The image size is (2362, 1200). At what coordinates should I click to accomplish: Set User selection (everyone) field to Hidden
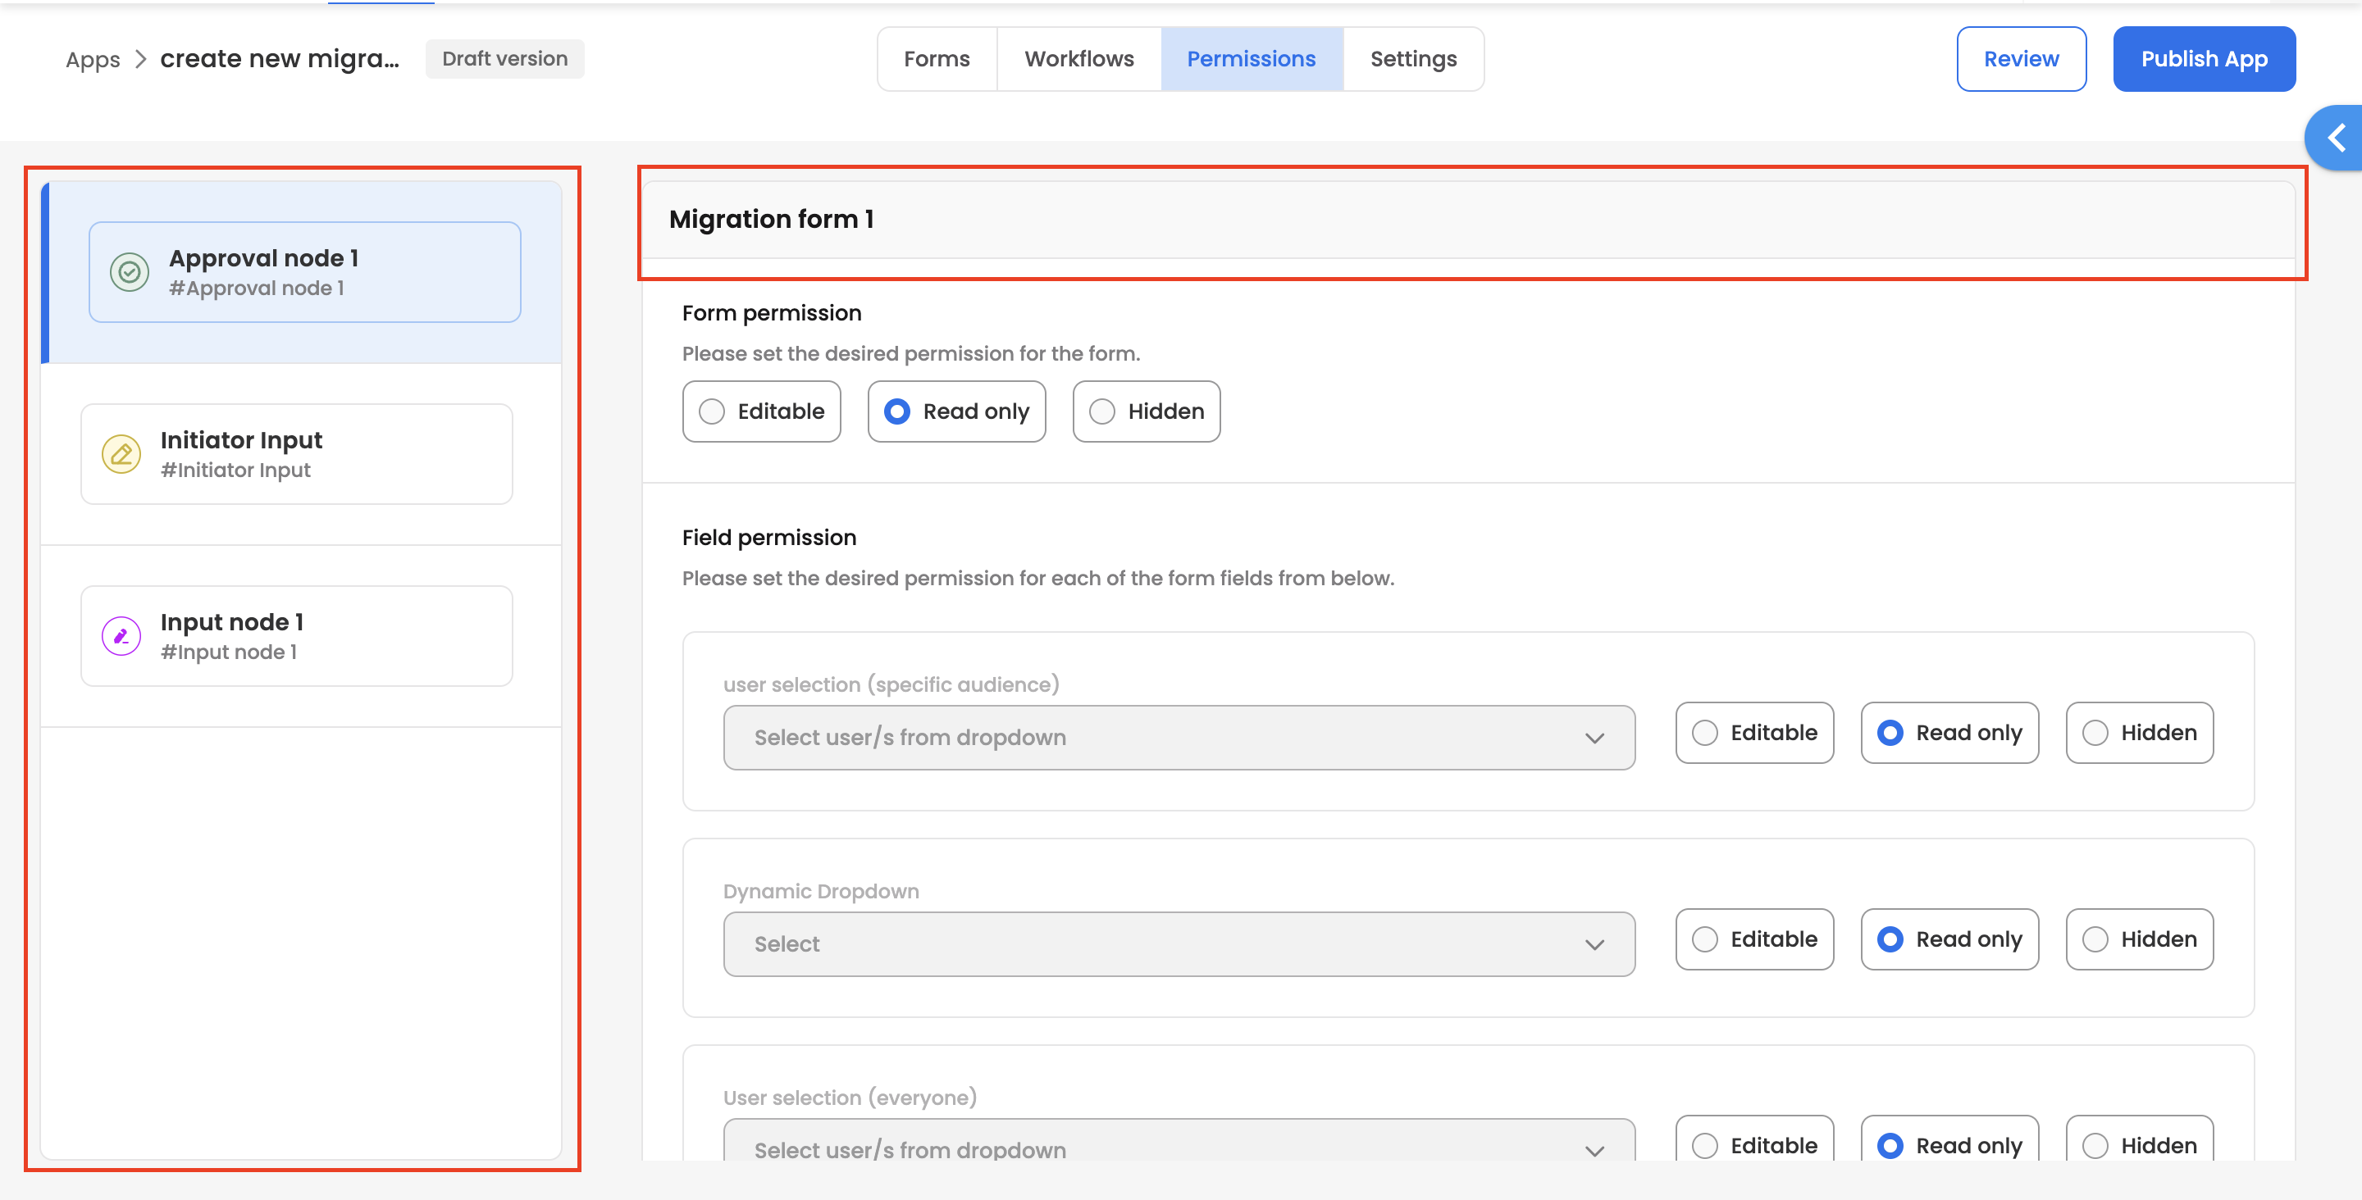coord(2138,1145)
